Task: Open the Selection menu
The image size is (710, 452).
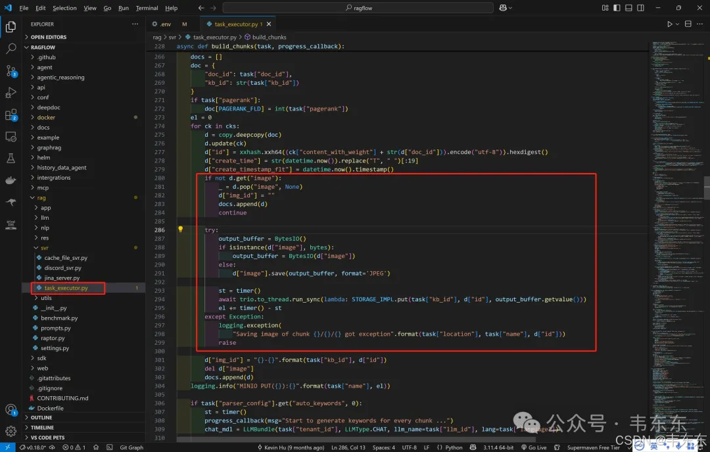Action: [64, 8]
